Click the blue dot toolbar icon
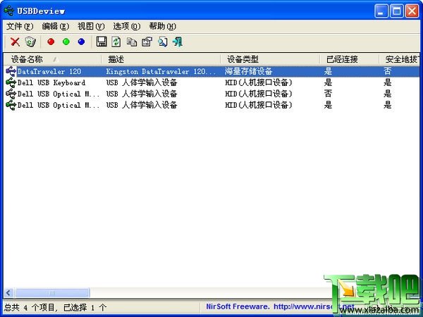 81,42
